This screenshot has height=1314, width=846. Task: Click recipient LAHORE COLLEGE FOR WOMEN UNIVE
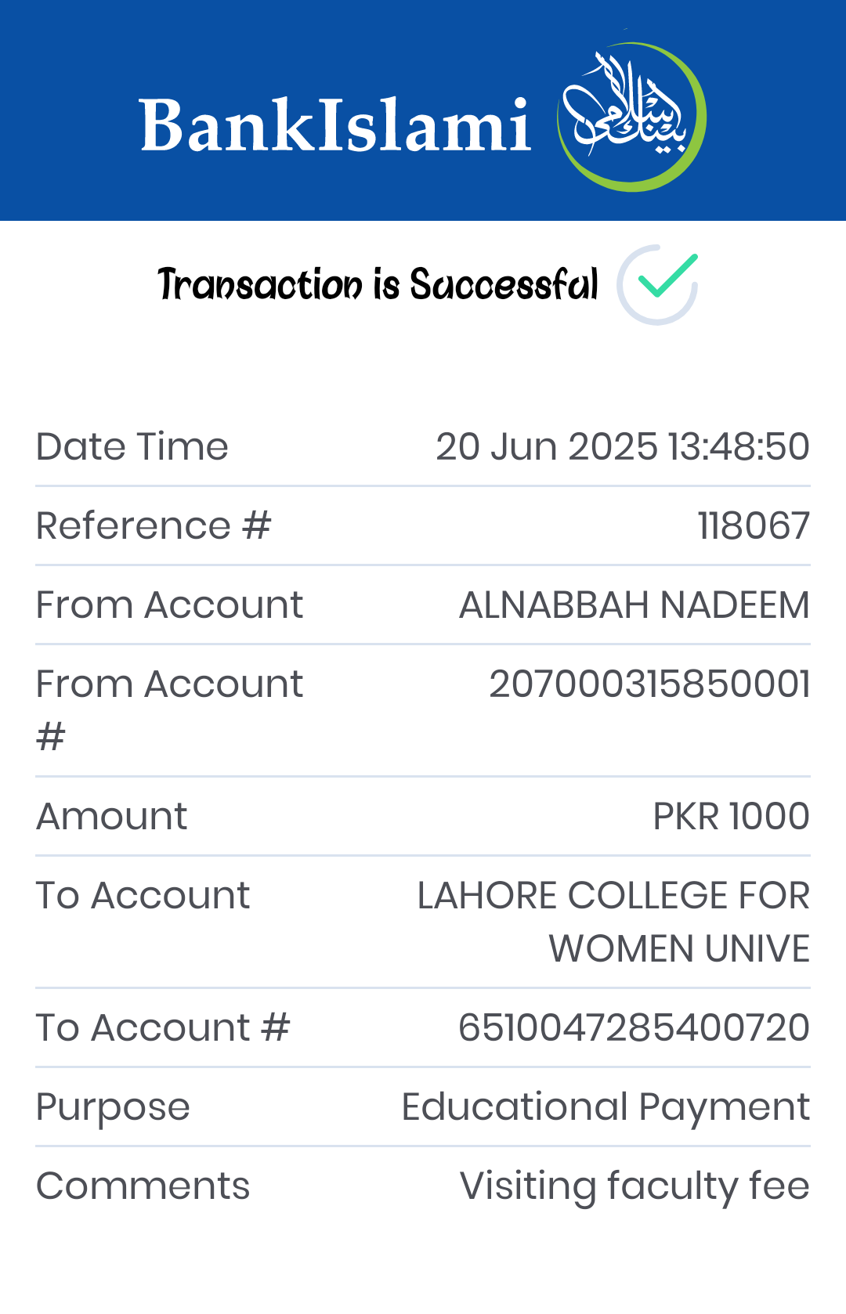point(613,922)
